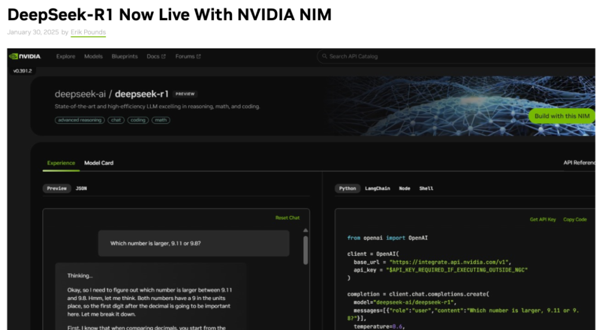Select the advanced reasoning tag
This screenshot has width=602, height=330.
tap(80, 120)
